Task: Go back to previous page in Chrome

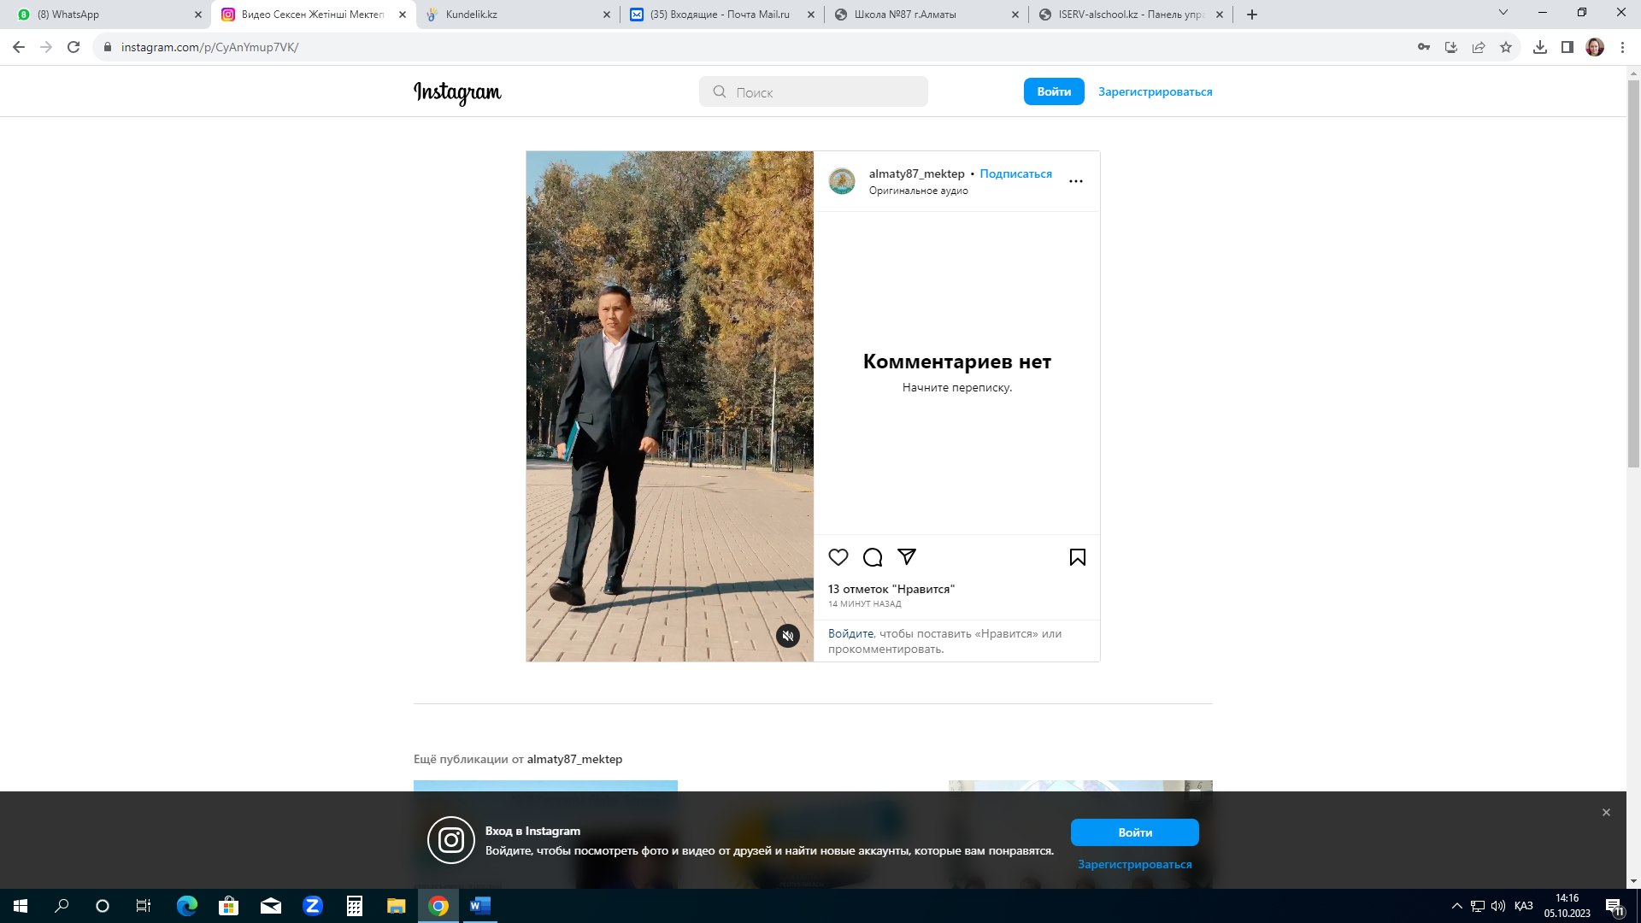Action: click(19, 47)
